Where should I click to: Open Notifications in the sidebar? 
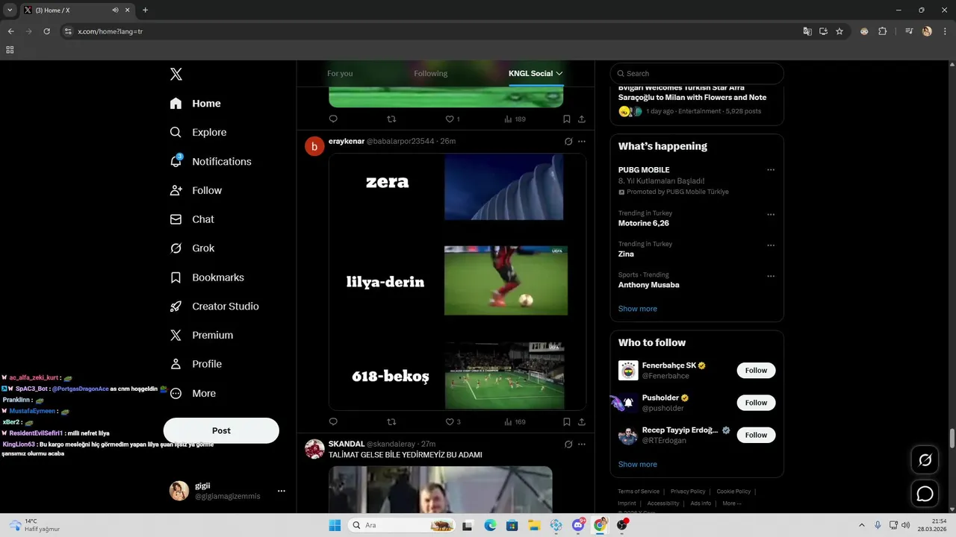[x=211, y=161]
